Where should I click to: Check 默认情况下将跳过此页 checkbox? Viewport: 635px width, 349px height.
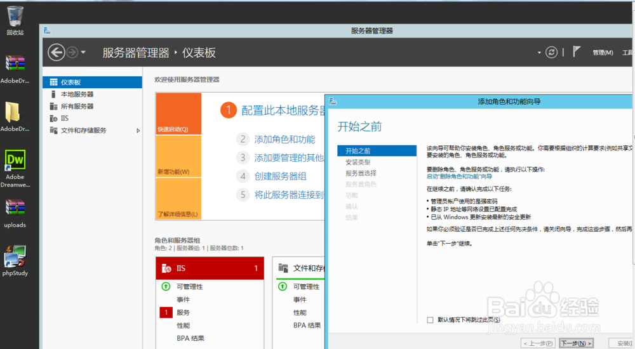click(x=430, y=320)
